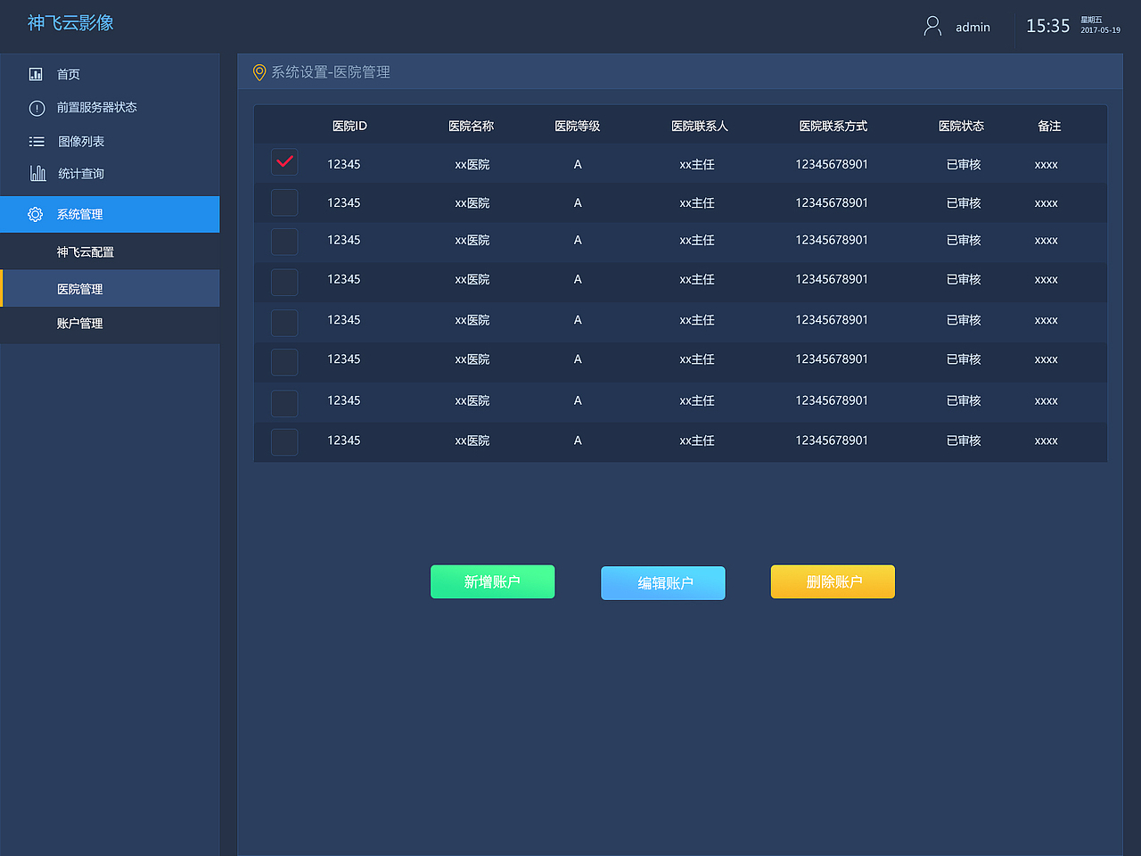Click the 星期五 weekday label

pos(1091,20)
